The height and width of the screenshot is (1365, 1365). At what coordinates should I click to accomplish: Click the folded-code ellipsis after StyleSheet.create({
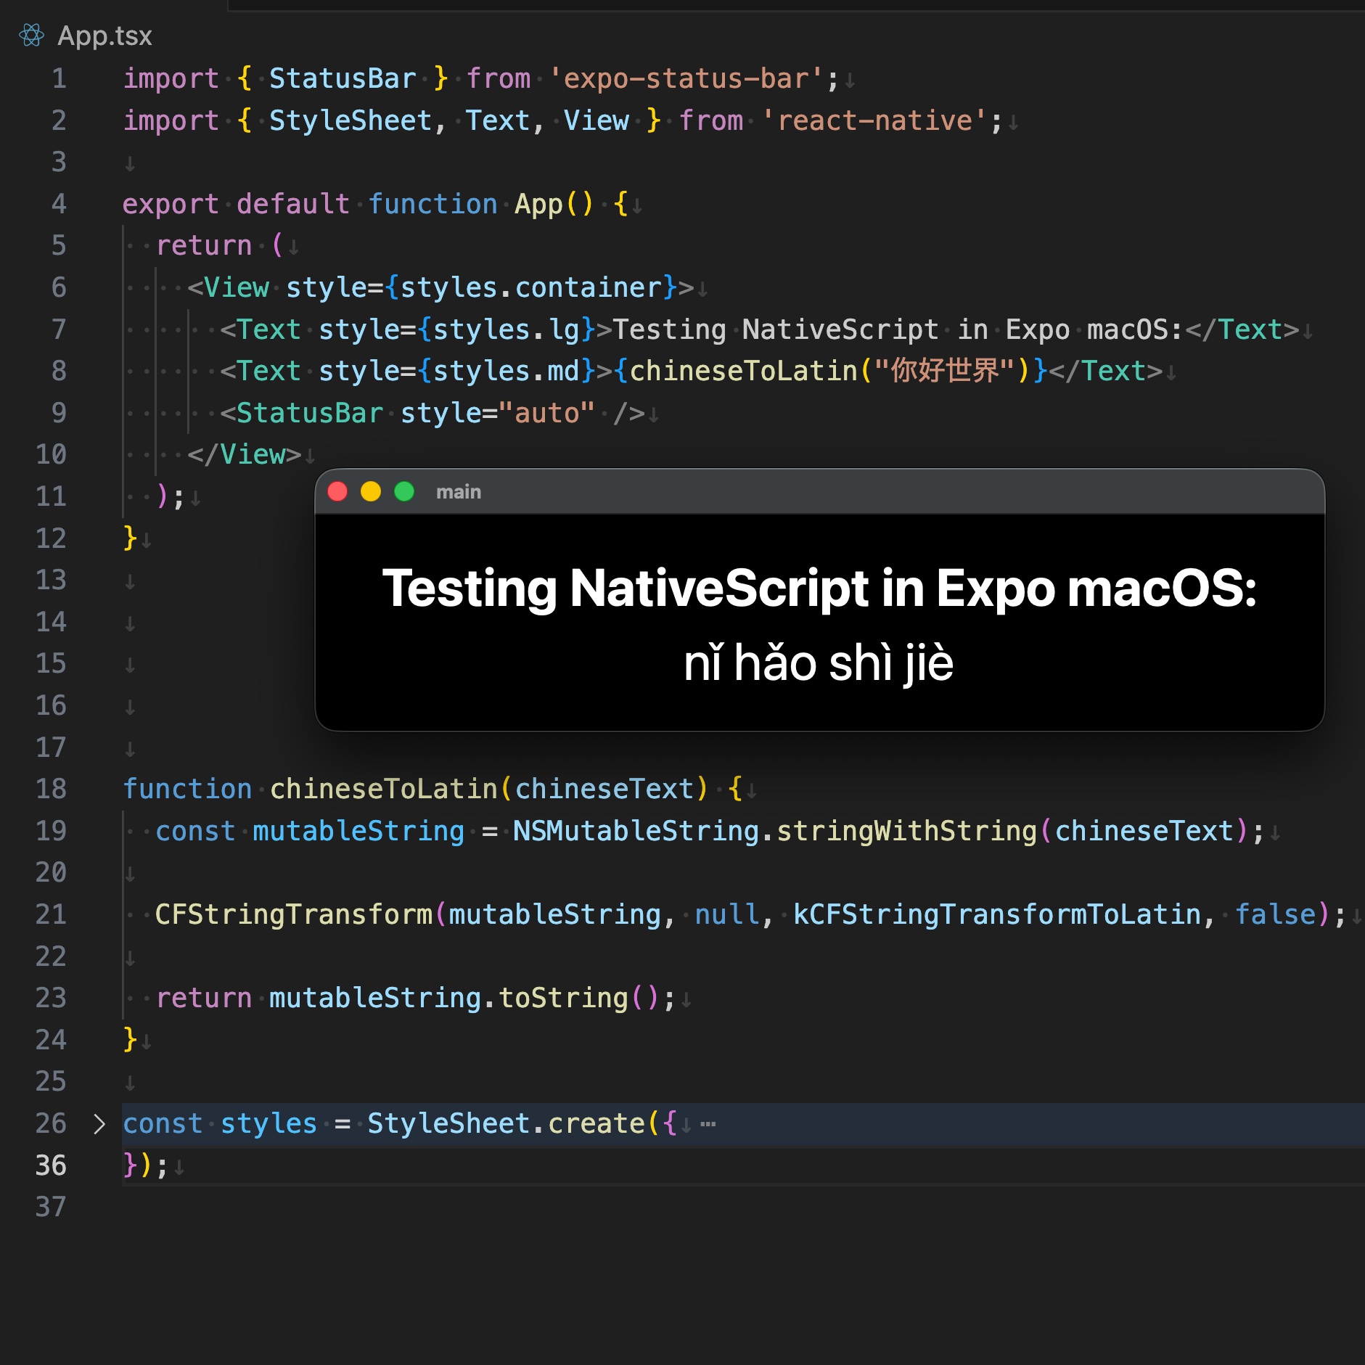coord(708,1124)
